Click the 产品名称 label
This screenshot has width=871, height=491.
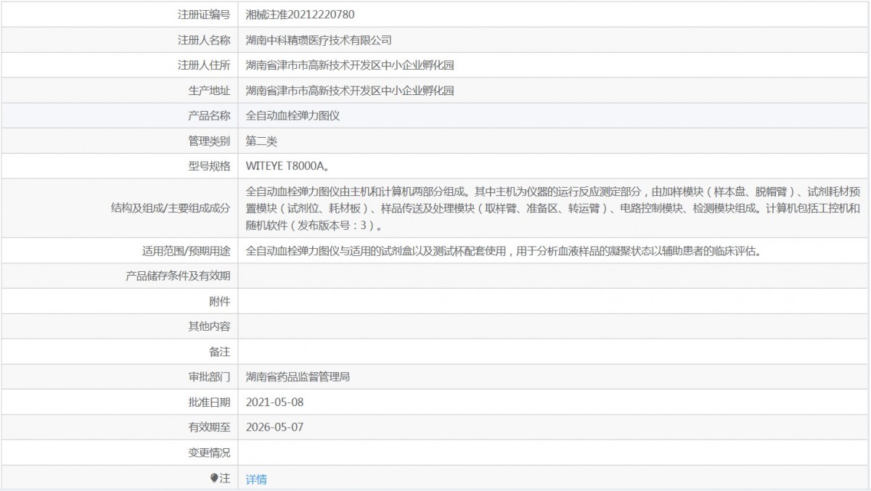click(x=209, y=115)
